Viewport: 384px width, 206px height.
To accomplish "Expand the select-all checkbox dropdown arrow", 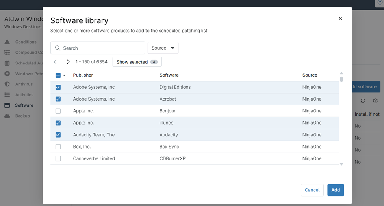I will click(64, 75).
